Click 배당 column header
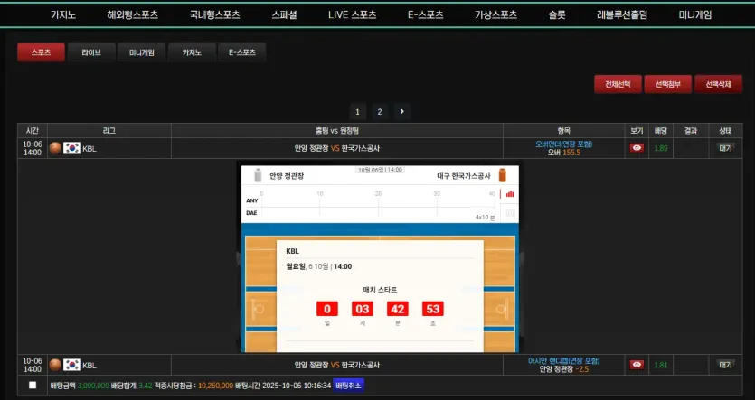This screenshot has height=400, width=755. [x=661, y=131]
